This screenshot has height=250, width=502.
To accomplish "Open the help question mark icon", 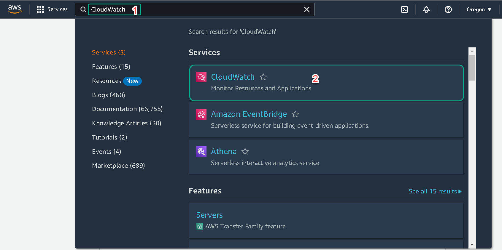I will pyautogui.click(x=448, y=9).
